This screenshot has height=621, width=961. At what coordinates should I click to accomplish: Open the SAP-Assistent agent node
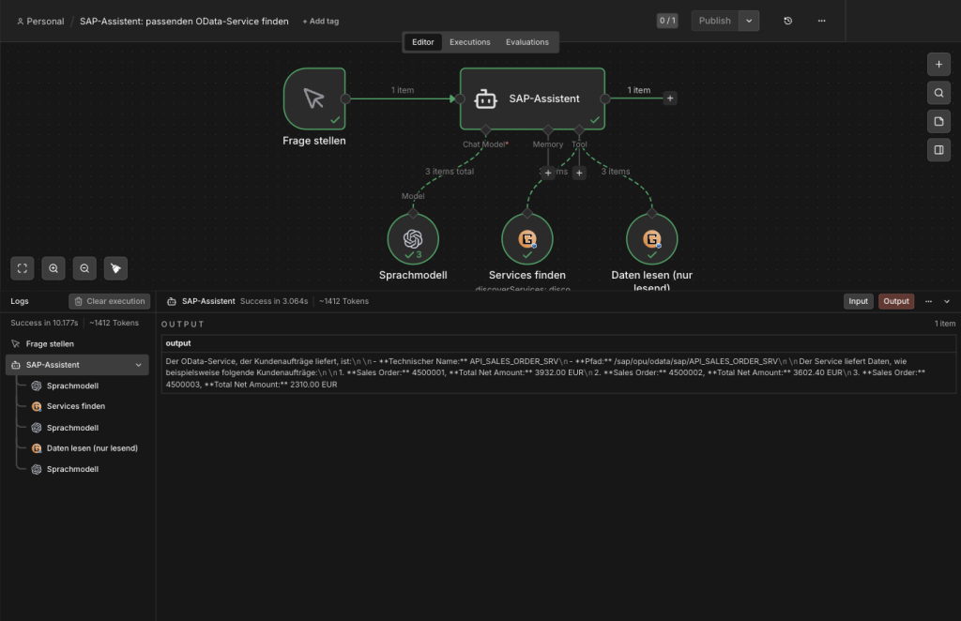coord(532,98)
